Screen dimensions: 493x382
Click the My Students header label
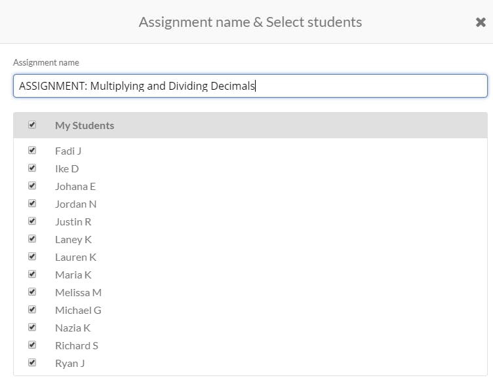pyautogui.click(x=85, y=125)
